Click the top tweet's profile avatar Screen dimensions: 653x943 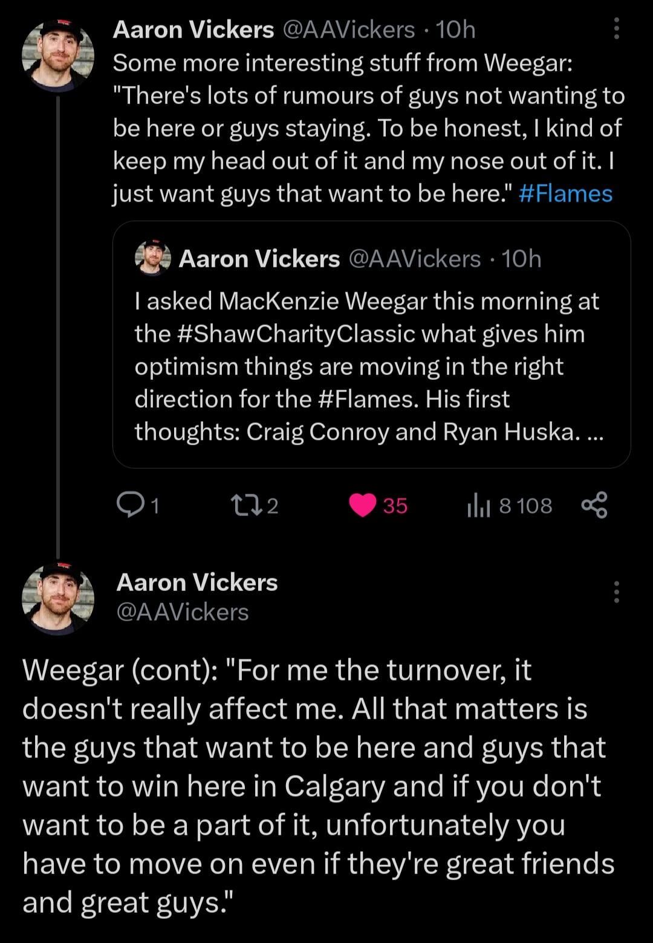(x=58, y=56)
